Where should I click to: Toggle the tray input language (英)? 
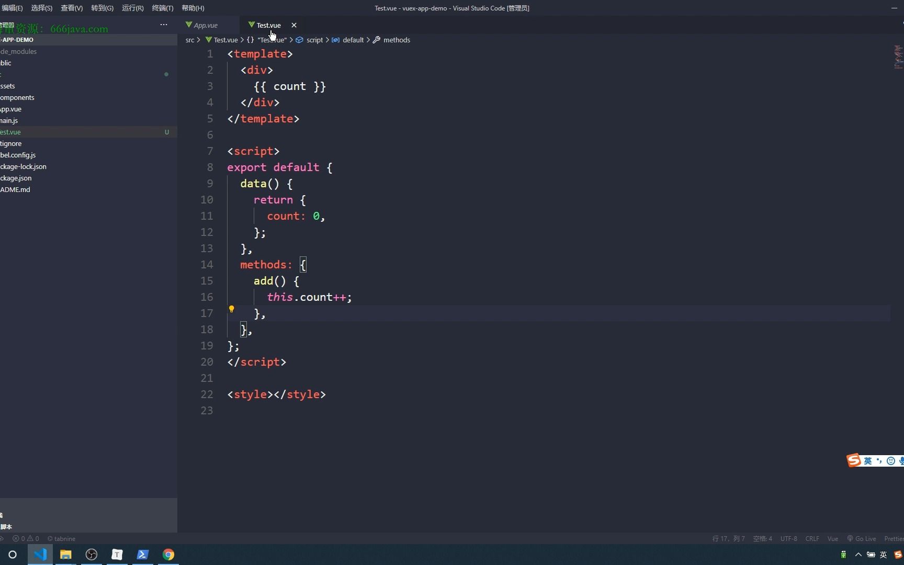(x=884, y=555)
